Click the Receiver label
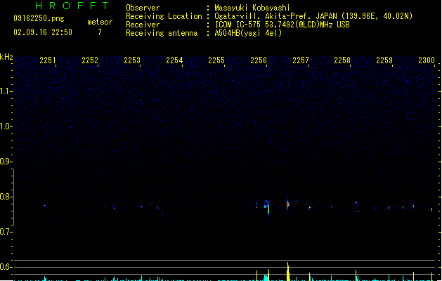The height and width of the screenshot is (281, 442). 143,25
